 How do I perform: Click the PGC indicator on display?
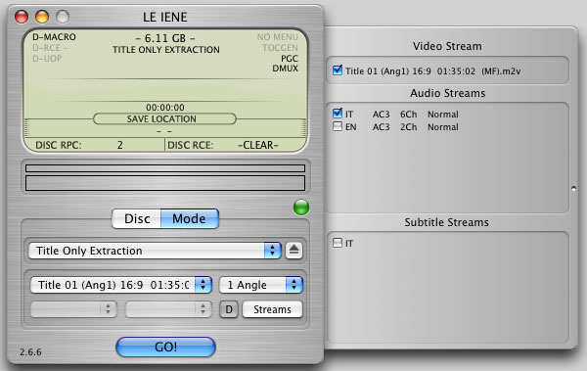click(290, 59)
